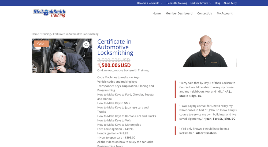This screenshot has height=147, width=268.
Task: Go to Contact Us page
Action: [x=204, y=13]
